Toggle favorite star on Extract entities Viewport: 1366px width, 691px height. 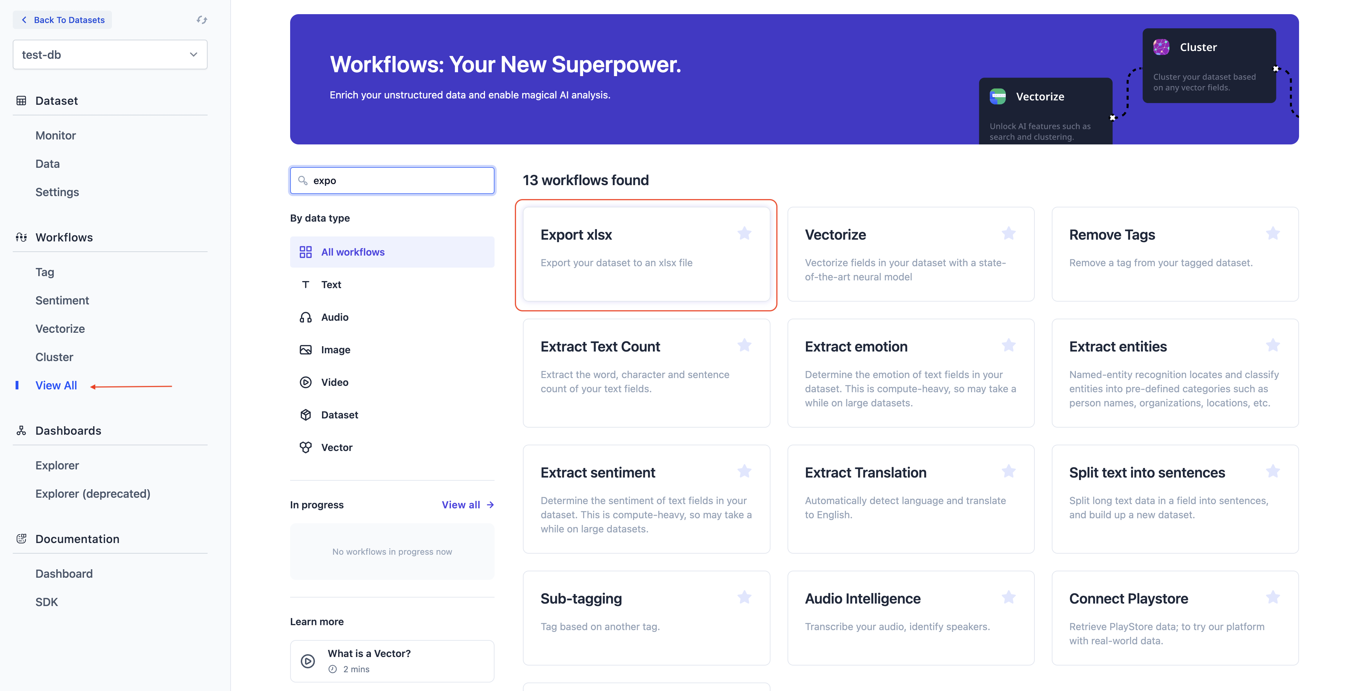point(1273,345)
